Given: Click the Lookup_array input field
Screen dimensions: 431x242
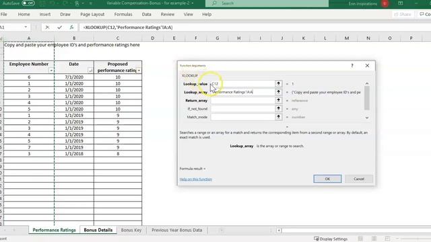Looking at the screenshot, I should click(x=242, y=92).
